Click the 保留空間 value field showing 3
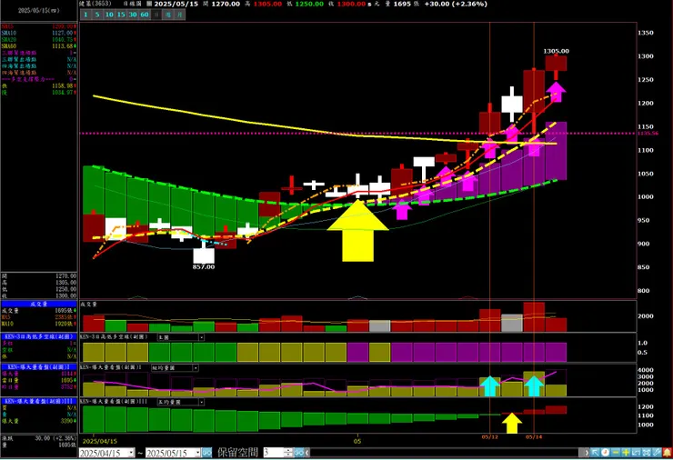The height and width of the screenshot is (460, 673). click(274, 453)
